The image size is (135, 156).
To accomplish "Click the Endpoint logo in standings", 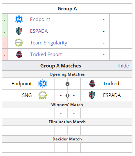I will [x=19, y=19].
